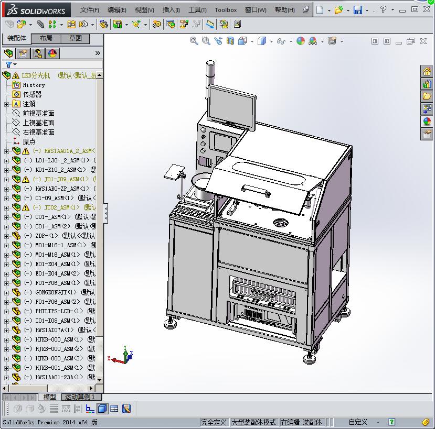This screenshot has width=435, height=429.
Task: Click the status bar help question mark
Action: point(391,422)
